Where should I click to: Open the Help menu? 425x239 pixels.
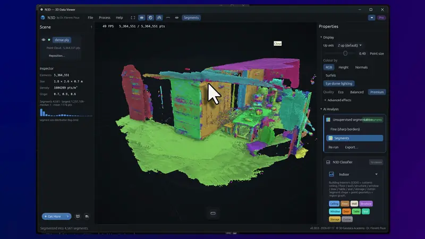click(119, 18)
